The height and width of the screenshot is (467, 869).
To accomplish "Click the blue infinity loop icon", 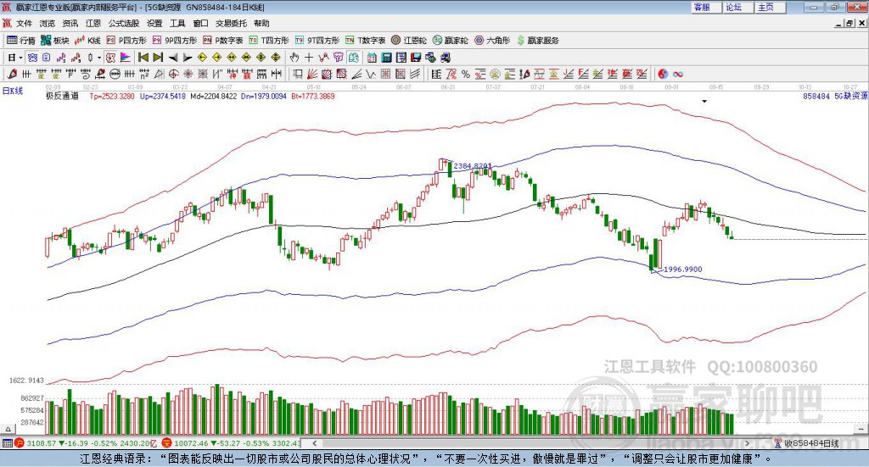I will pos(678,74).
